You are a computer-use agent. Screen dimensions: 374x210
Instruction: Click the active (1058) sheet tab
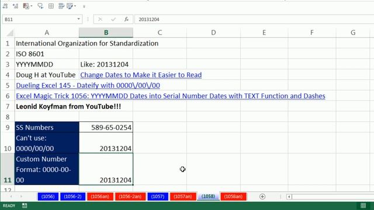[x=208, y=197]
